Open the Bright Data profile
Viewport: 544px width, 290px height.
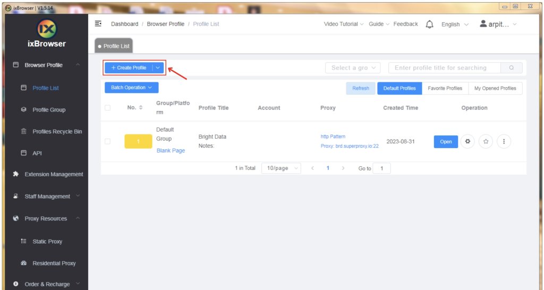pyautogui.click(x=446, y=142)
